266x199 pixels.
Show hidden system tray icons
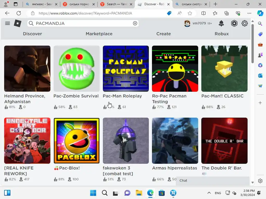pos(209,193)
